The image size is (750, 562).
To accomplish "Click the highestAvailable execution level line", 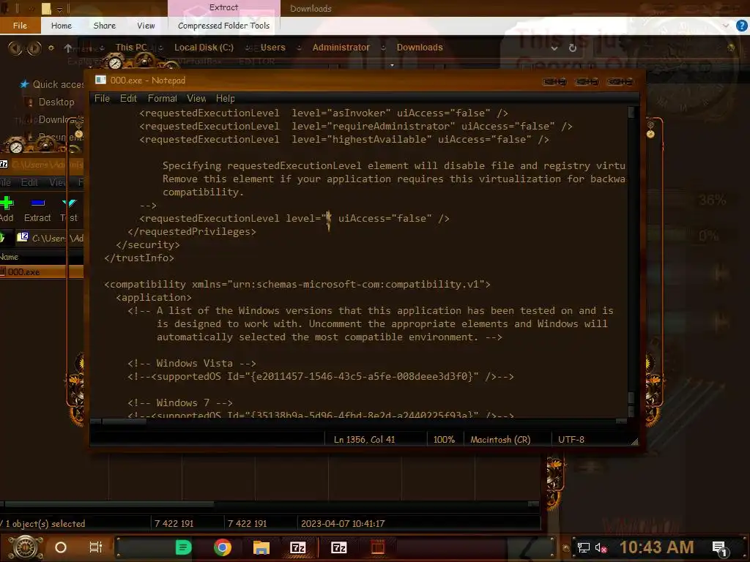I will [344, 140].
